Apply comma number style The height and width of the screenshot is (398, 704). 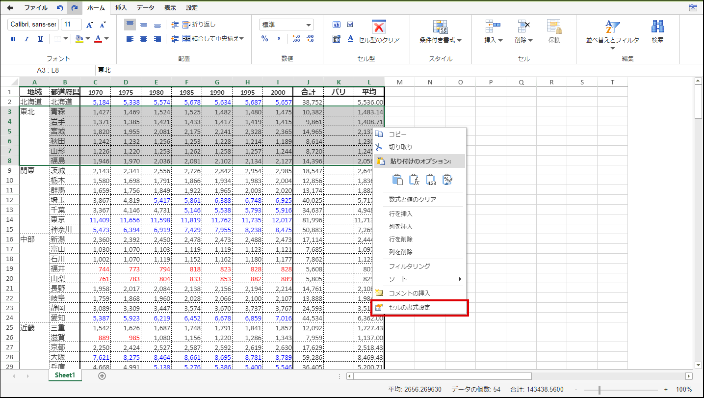click(x=279, y=39)
